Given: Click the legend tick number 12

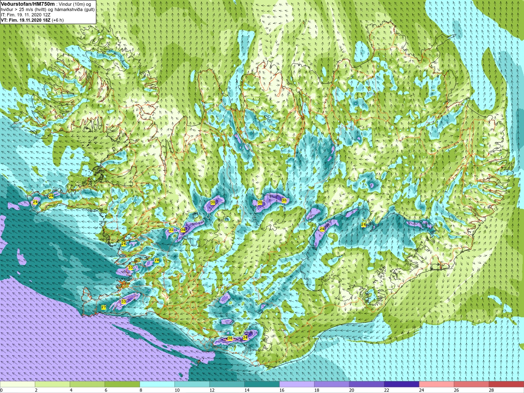Looking at the screenshot, I should [212, 390].
